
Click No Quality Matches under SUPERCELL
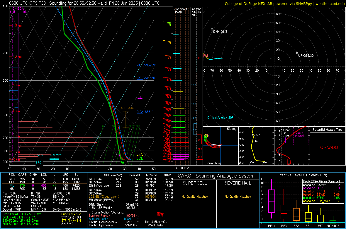pos(195,197)
